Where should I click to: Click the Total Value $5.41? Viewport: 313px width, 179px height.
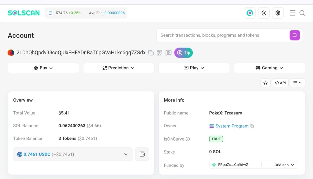[64, 113]
